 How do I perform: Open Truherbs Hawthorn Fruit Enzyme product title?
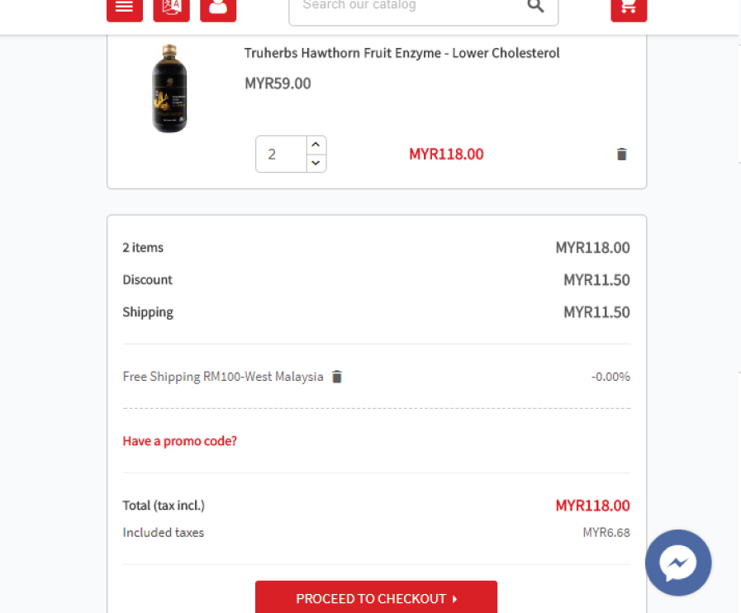click(401, 53)
